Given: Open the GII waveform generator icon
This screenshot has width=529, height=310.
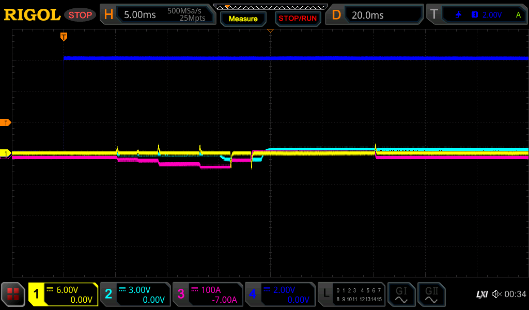Looking at the screenshot, I should [x=431, y=295].
